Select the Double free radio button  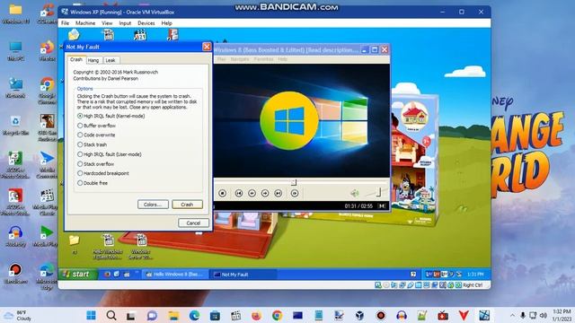(93, 183)
